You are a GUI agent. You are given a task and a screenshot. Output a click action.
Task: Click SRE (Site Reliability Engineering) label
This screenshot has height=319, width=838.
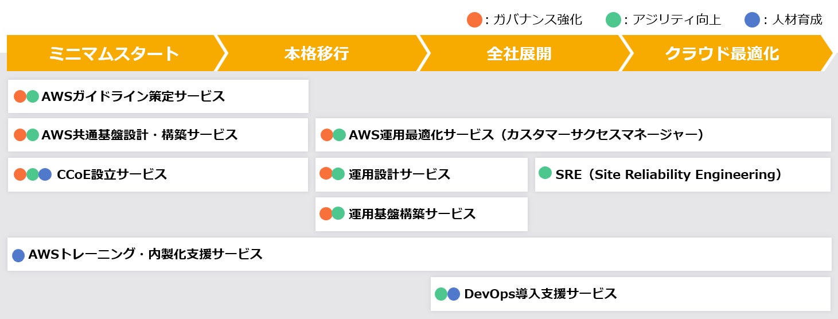tap(668, 174)
